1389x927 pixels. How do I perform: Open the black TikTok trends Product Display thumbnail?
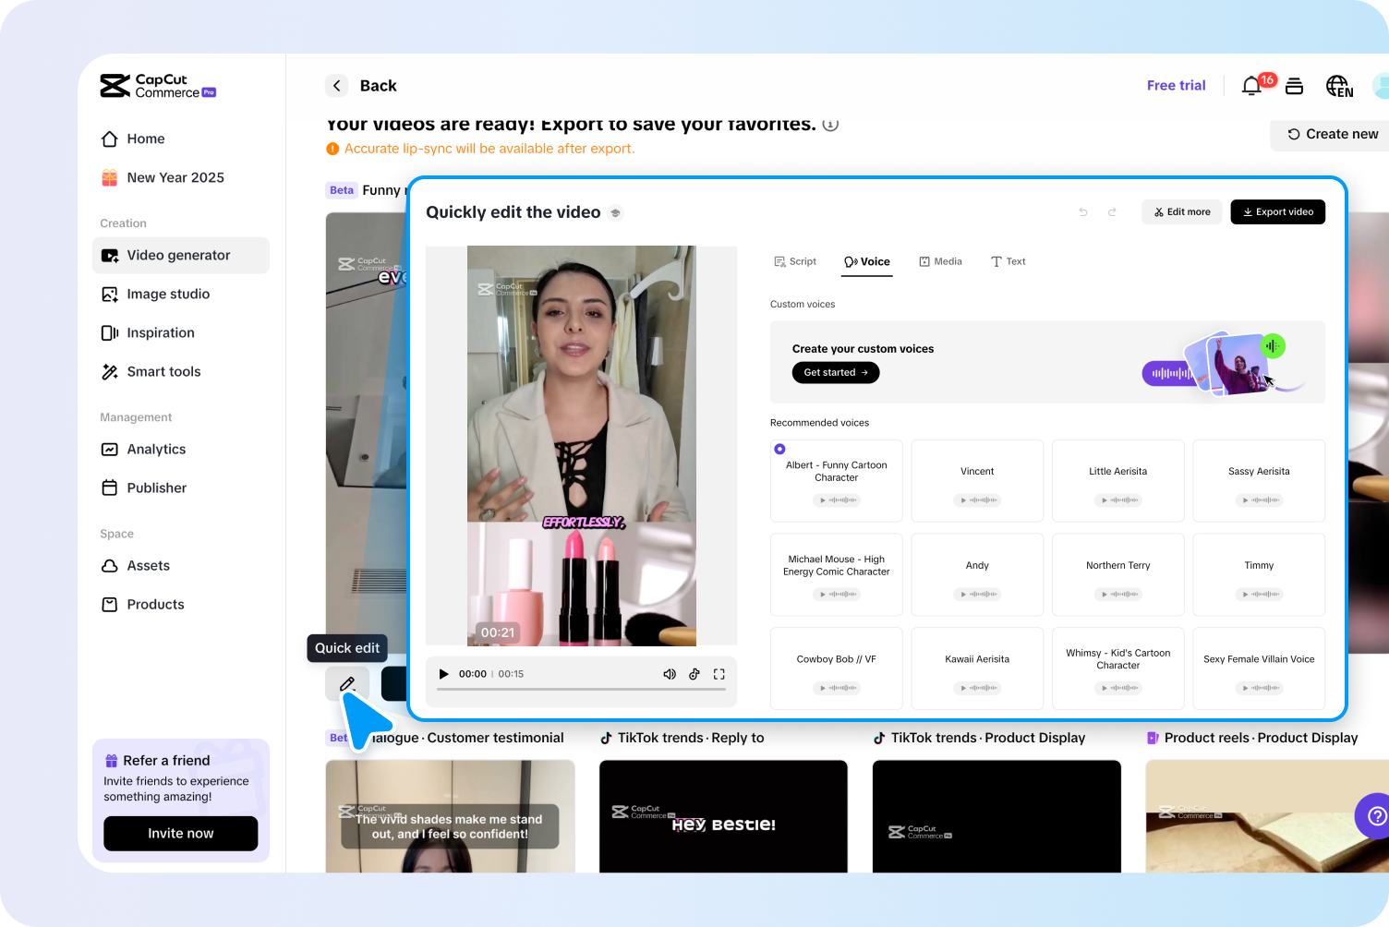996,816
